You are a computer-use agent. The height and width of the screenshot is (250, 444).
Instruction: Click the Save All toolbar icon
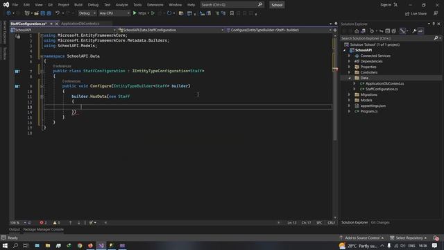point(49,13)
